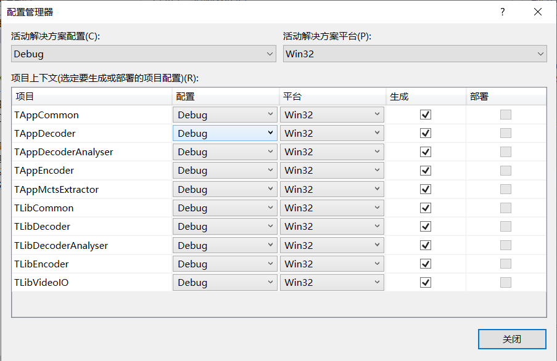Open platform Win32 dropdown for TAppDecoder
The width and height of the screenshot is (557, 361).
click(x=332, y=133)
